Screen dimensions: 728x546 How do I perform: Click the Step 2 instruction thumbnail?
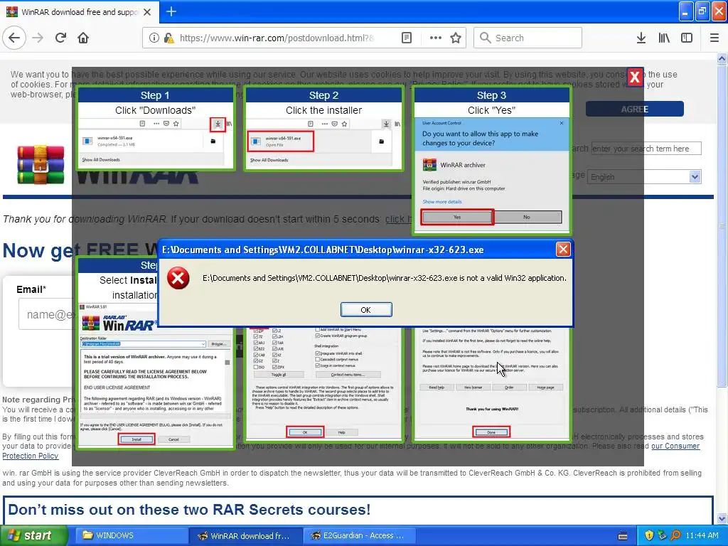[323, 128]
